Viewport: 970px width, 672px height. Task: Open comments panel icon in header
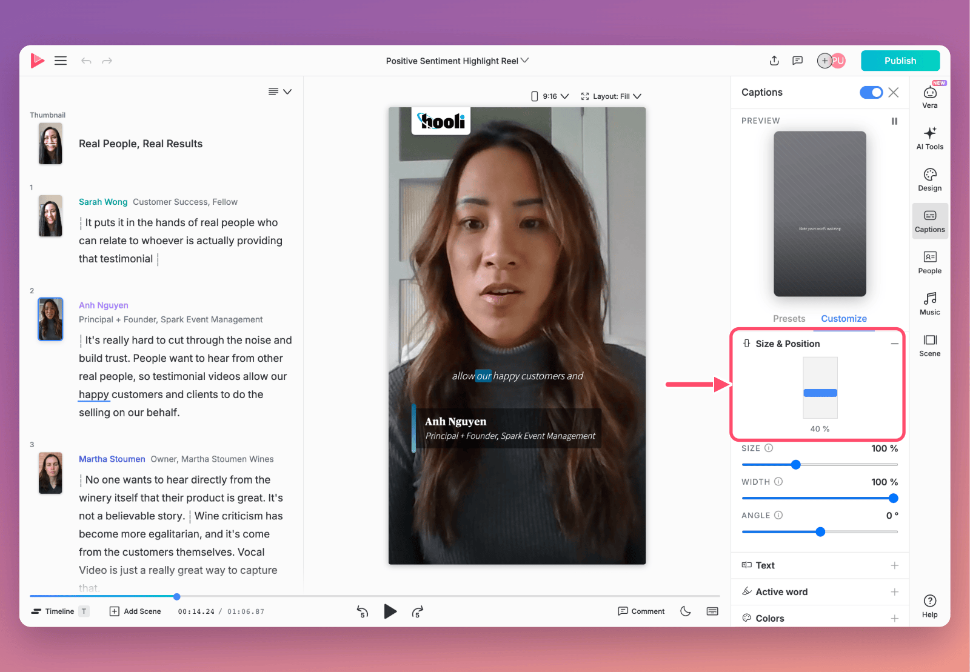click(798, 61)
